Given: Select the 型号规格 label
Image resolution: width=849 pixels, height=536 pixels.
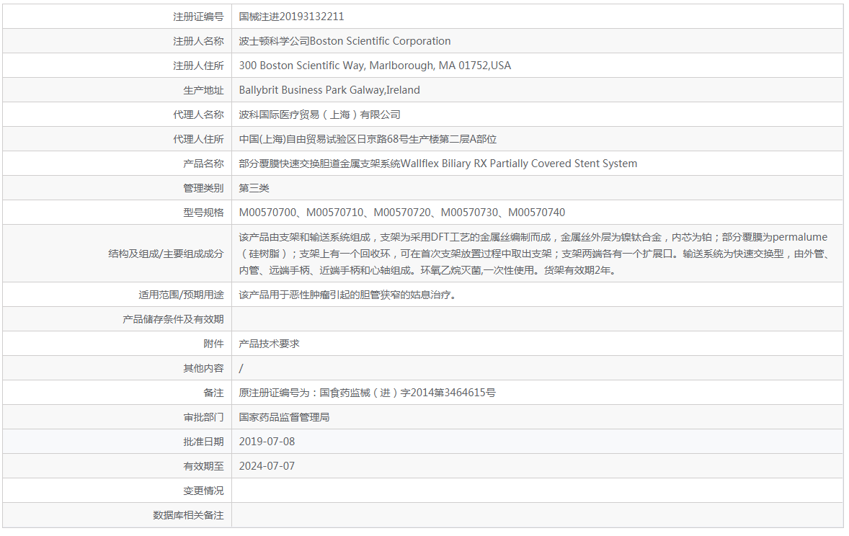Looking at the screenshot, I should click(203, 213).
